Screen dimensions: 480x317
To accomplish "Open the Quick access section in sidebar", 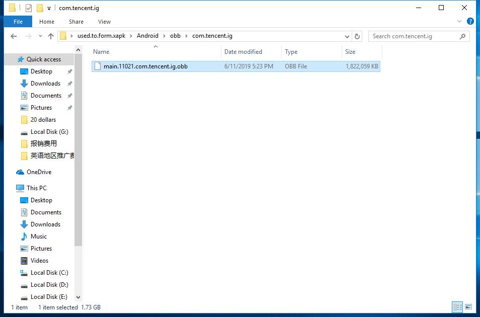I will pyautogui.click(x=43, y=59).
